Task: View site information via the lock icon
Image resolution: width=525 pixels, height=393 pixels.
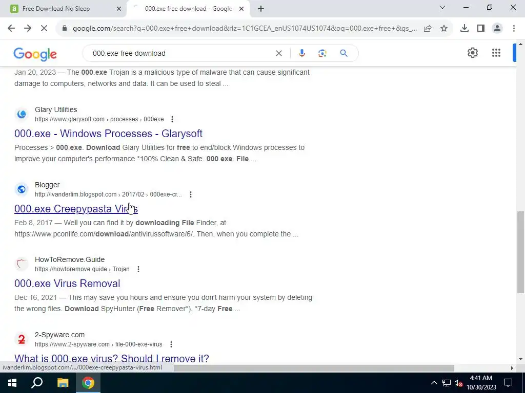Action: point(65,29)
